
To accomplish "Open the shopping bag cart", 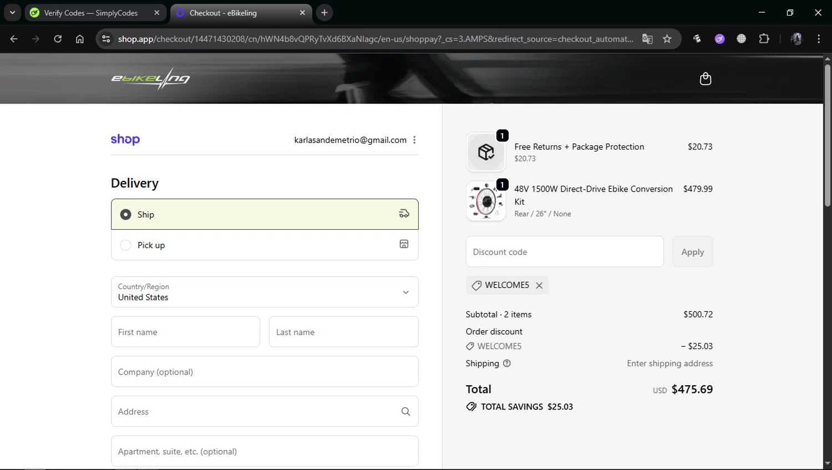I will pos(706,79).
